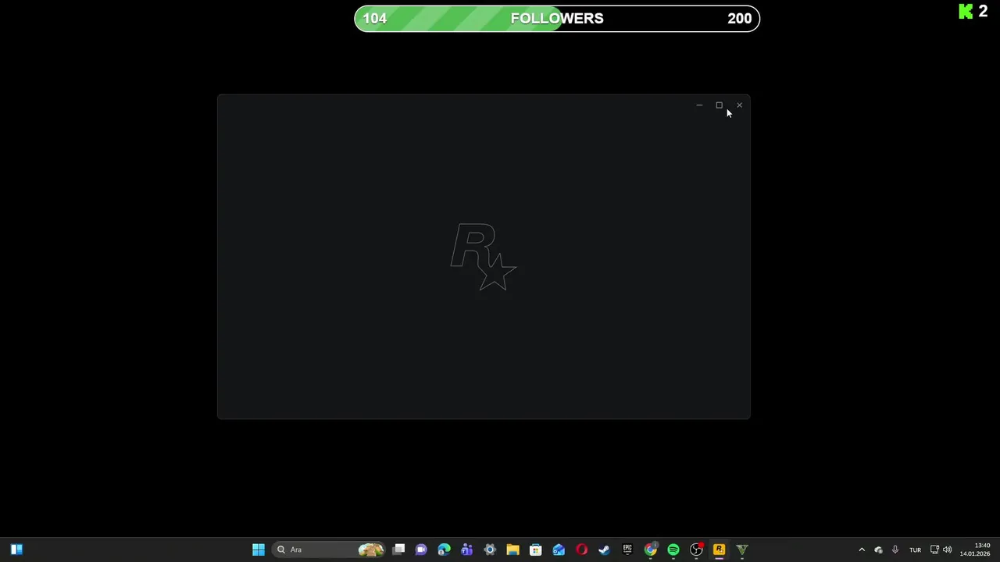The width and height of the screenshot is (1000, 562).
Task: Open network settings from the tray
Action: tap(934, 550)
